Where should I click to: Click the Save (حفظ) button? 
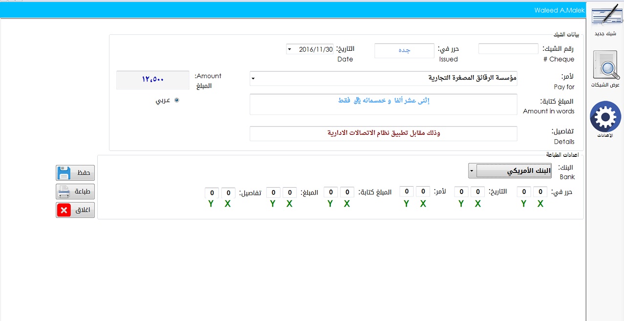coord(75,173)
